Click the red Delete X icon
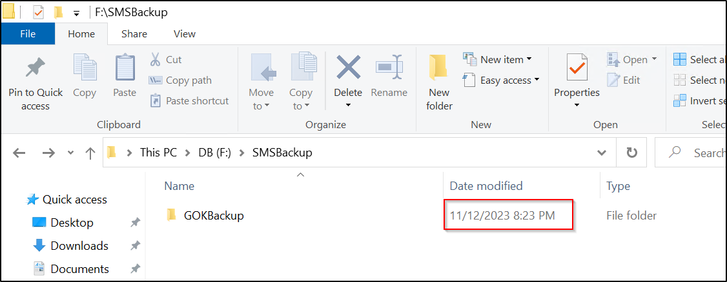This screenshot has height=282, width=727. click(x=348, y=68)
